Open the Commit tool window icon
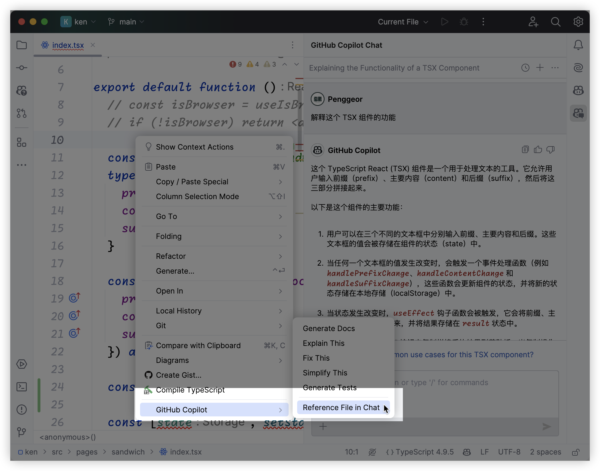 (22, 68)
